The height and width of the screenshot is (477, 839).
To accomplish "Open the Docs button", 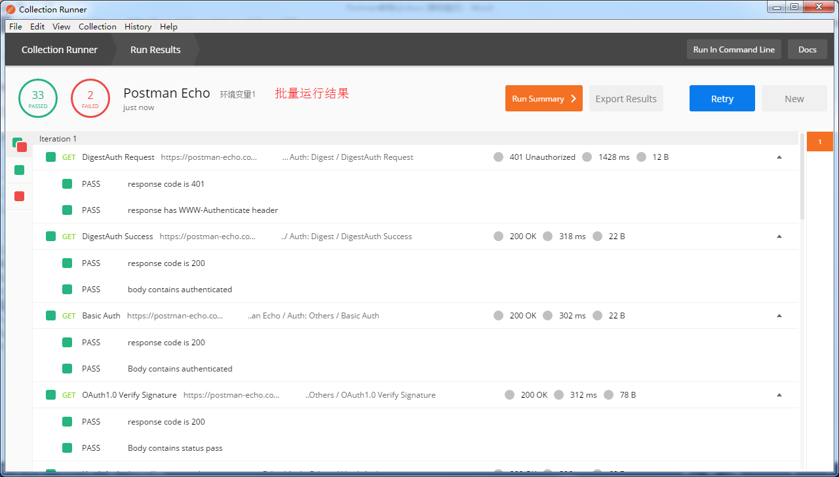I will 808,50.
